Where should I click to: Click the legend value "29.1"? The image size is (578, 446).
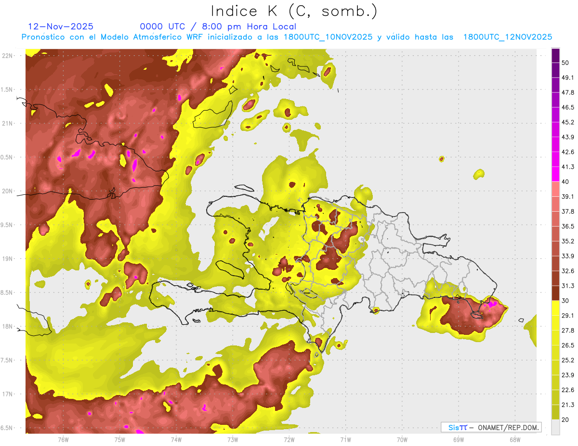point(568,316)
